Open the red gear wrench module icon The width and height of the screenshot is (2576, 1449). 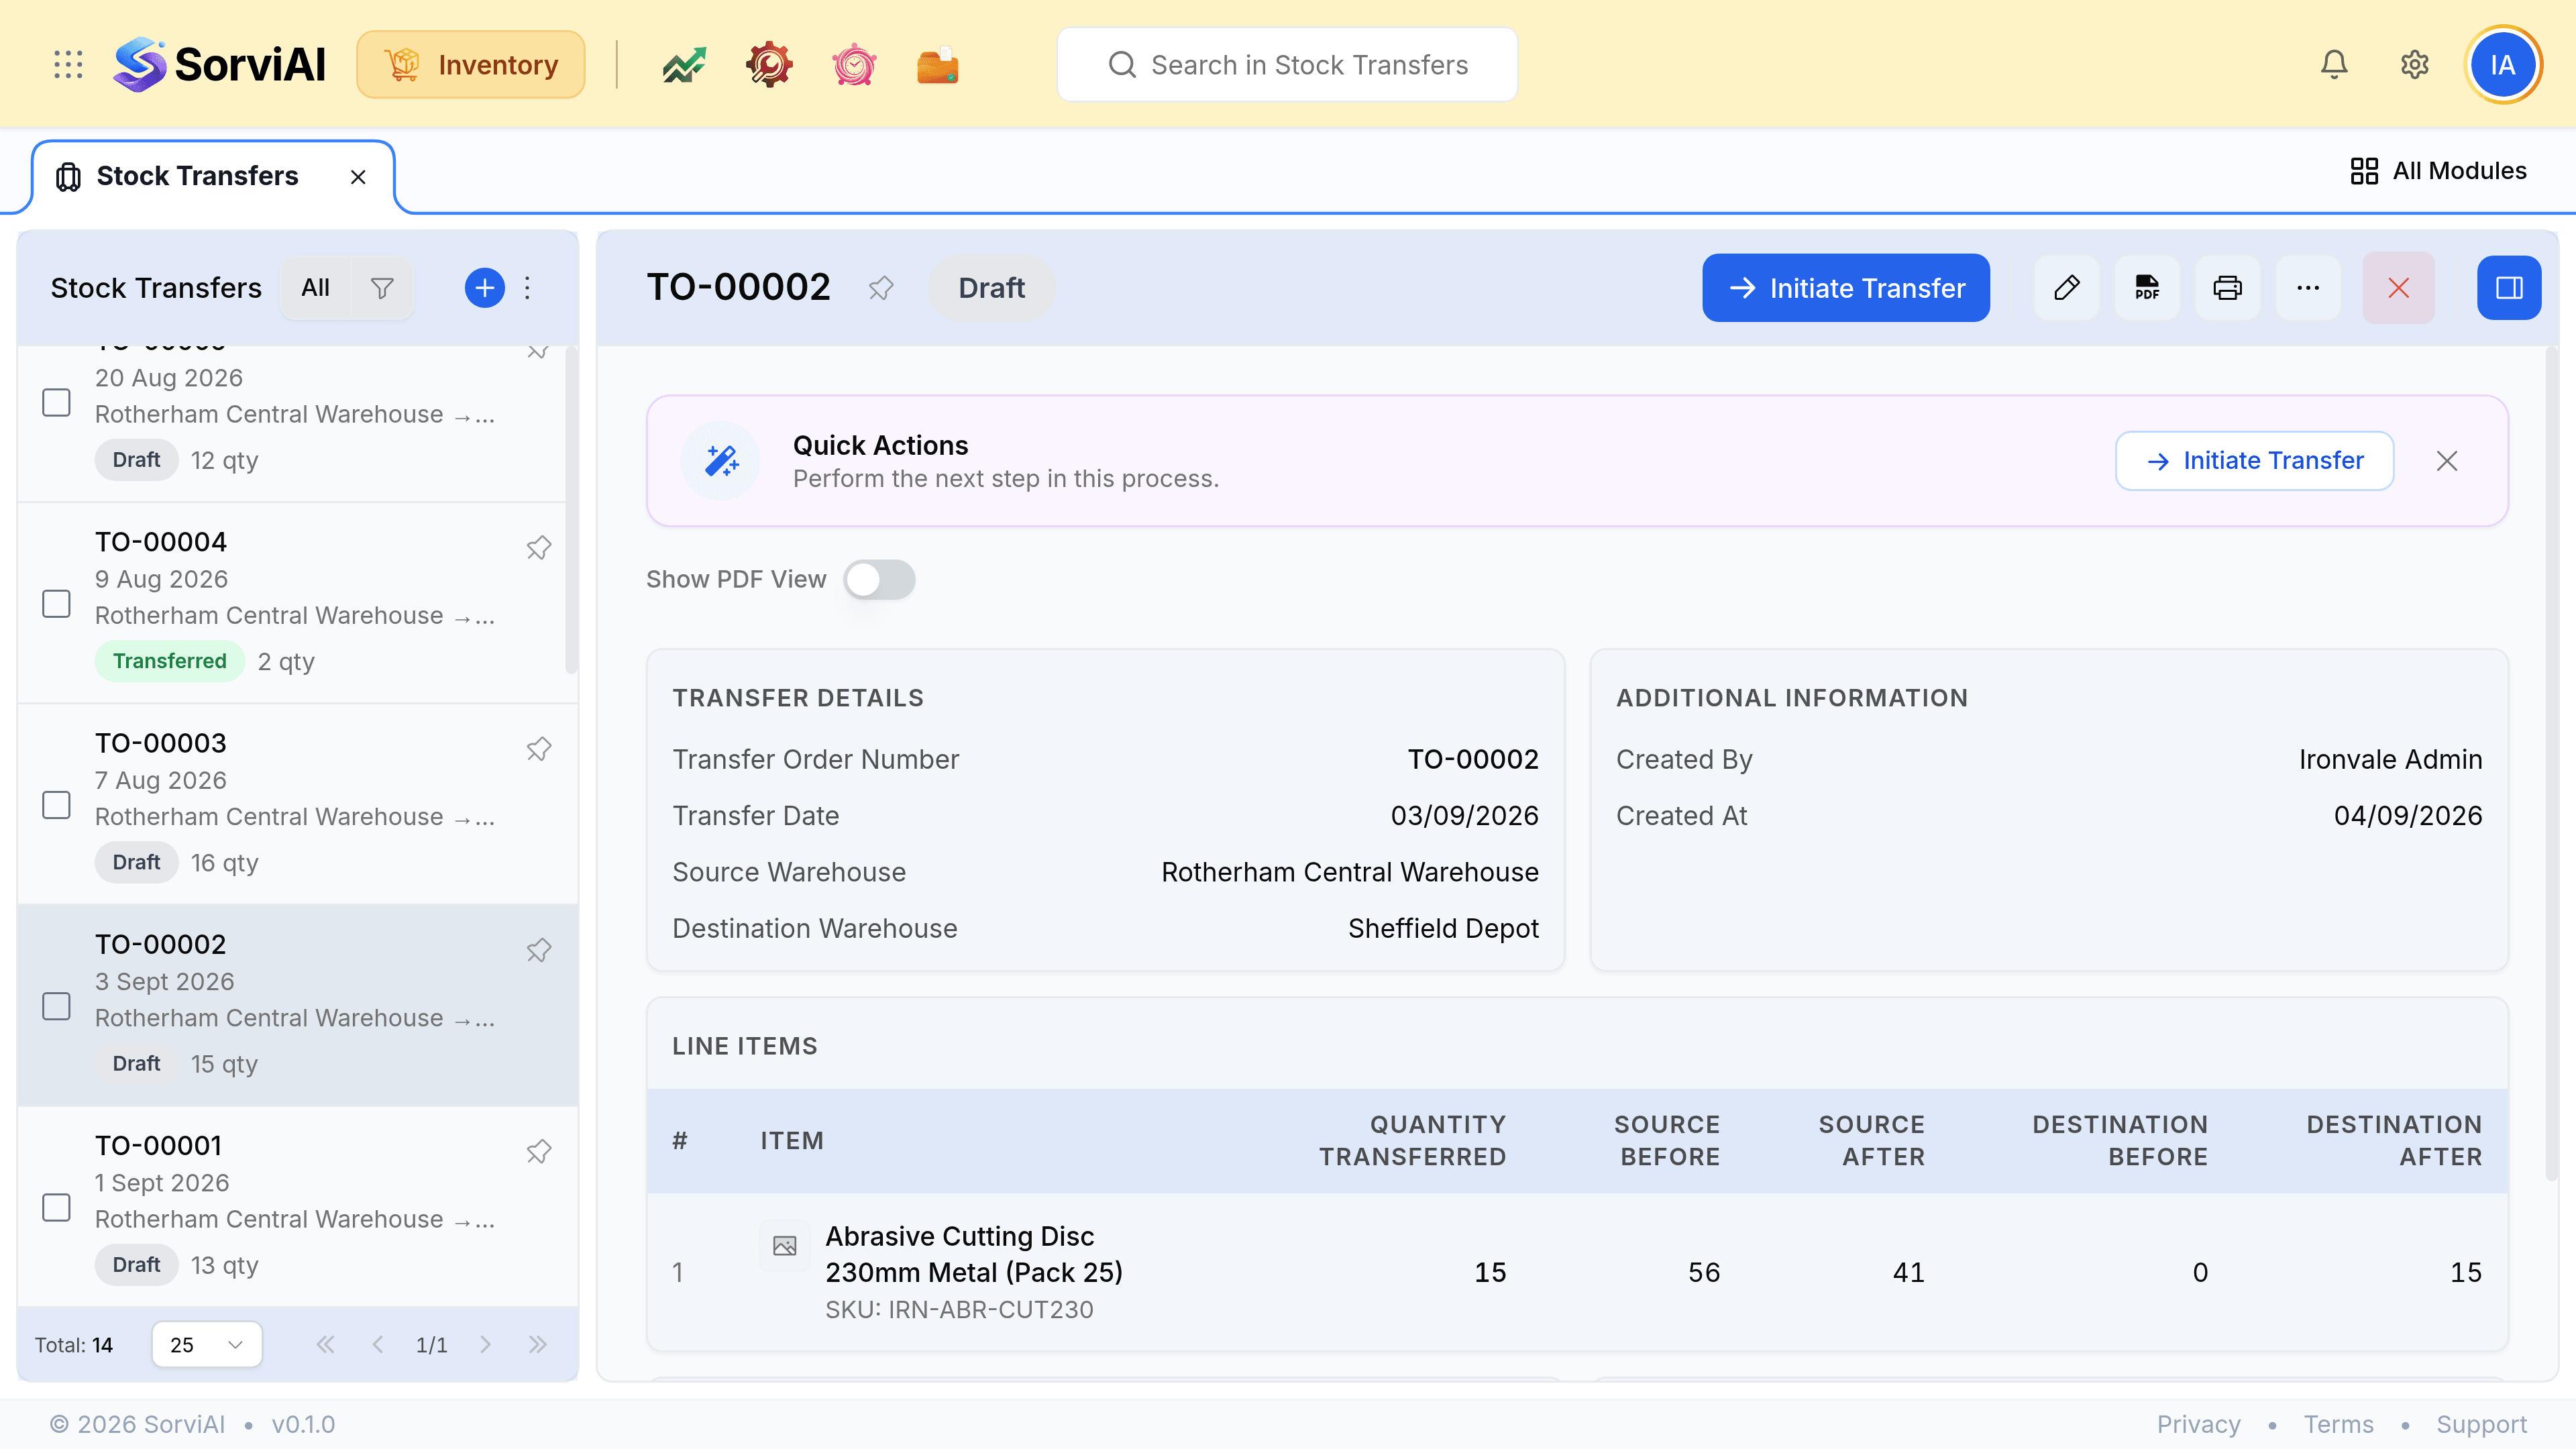point(769,65)
